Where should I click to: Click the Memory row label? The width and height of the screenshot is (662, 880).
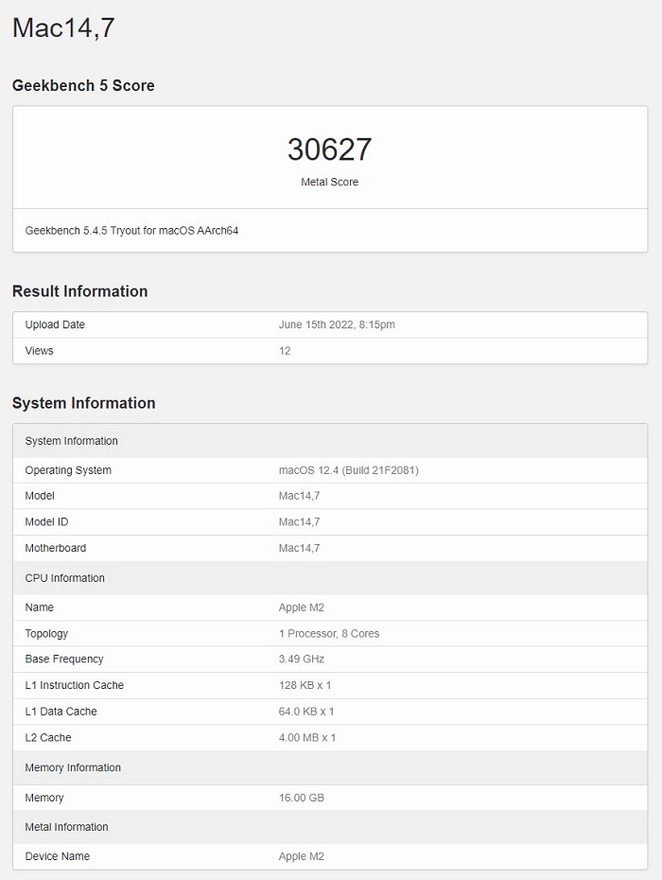[x=44, y=798]
